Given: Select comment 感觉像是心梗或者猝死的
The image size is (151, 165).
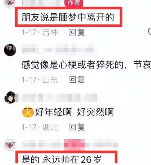Looking at the screenshot, I should (x=72, y=65).
